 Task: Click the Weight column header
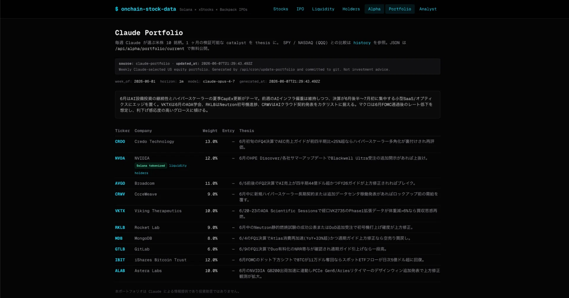click(210, 131)
